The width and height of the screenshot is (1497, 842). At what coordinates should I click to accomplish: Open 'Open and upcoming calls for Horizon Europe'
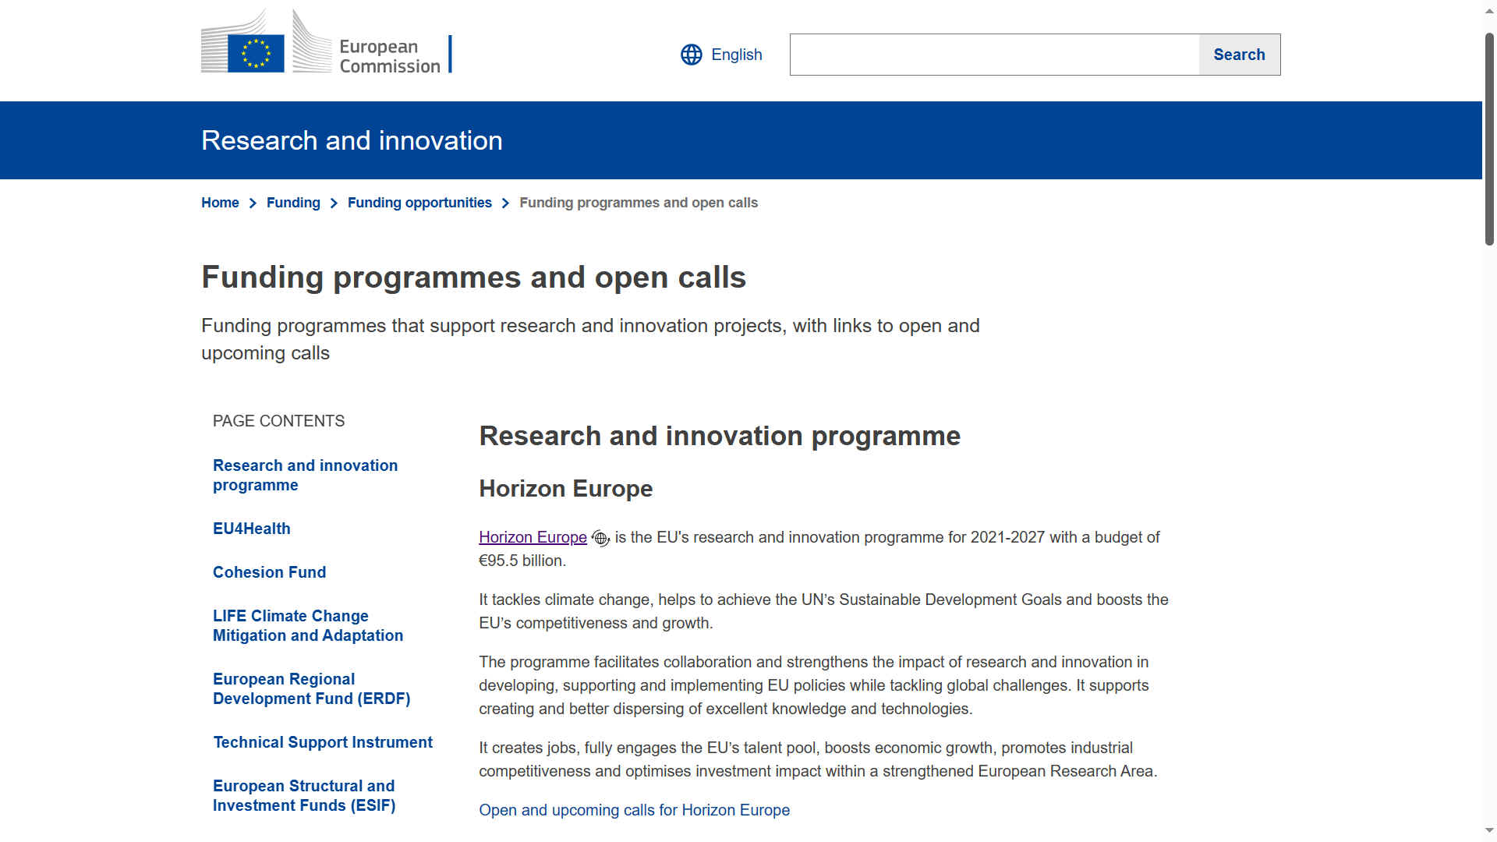click(x=634, y=810)
